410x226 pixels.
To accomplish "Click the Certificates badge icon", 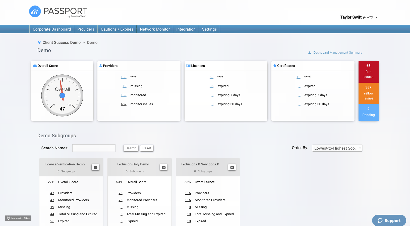I will (x=275, y=66).
